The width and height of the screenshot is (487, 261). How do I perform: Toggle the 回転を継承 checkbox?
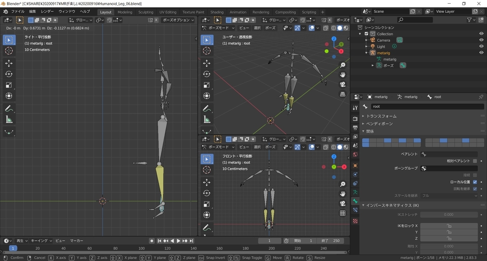(x=475, y=189)
